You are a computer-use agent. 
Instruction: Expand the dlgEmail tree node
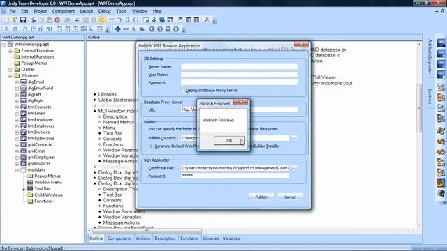pyautogui.click(x=17, y=82)
